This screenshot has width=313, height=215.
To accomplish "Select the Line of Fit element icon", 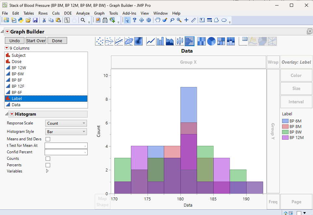I will [119, 41].
